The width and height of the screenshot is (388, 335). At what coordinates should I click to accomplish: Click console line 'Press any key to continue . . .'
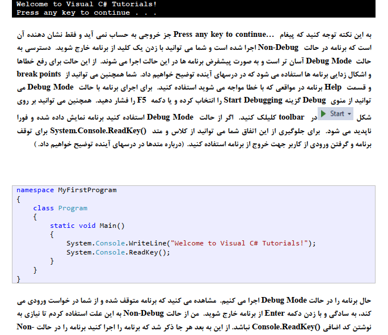pos(86,12)
